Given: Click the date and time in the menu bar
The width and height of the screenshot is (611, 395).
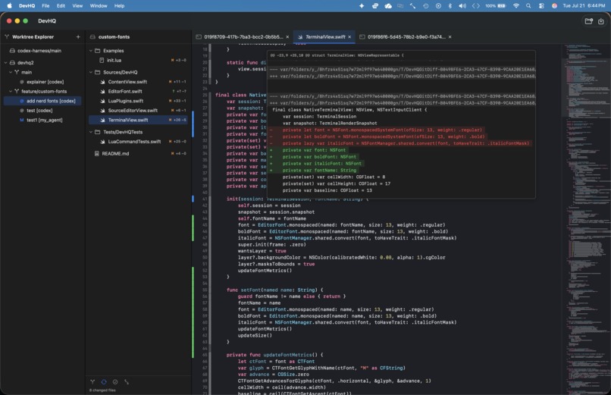Looking at the screenshot, I should (584, 6).
